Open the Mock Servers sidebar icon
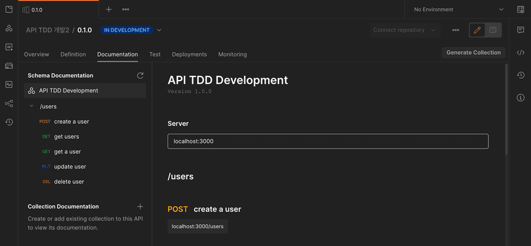The width and height of the screenshot is (531, 246). [9, 66]
